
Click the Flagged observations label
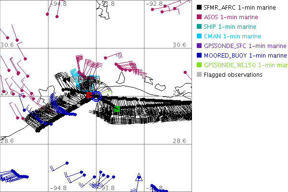click(x=233, y=74)
